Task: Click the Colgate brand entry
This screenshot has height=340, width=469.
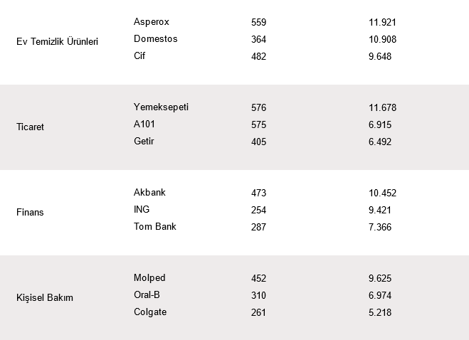Action: [150, 312]
